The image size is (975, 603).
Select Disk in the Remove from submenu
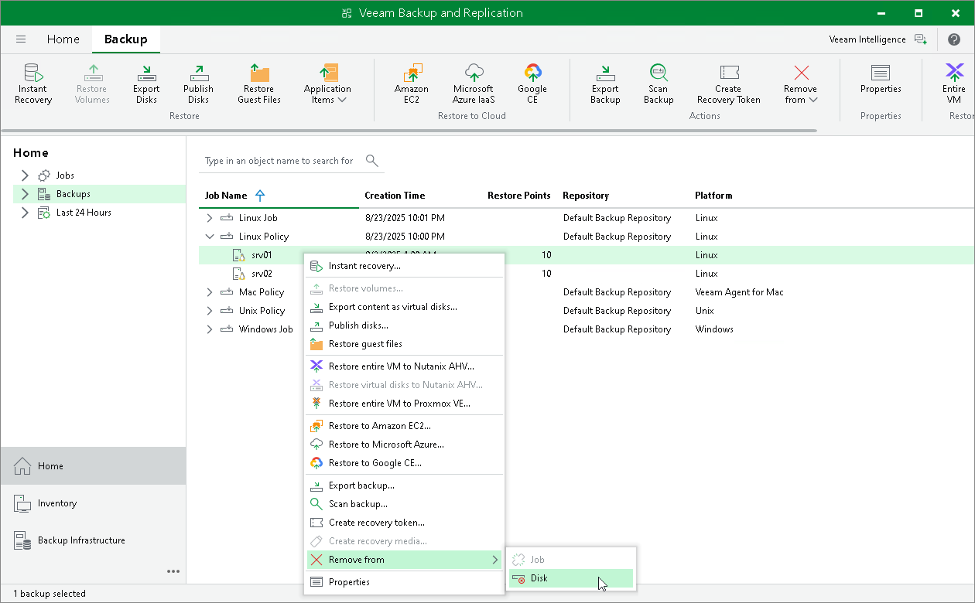(570, 578)
